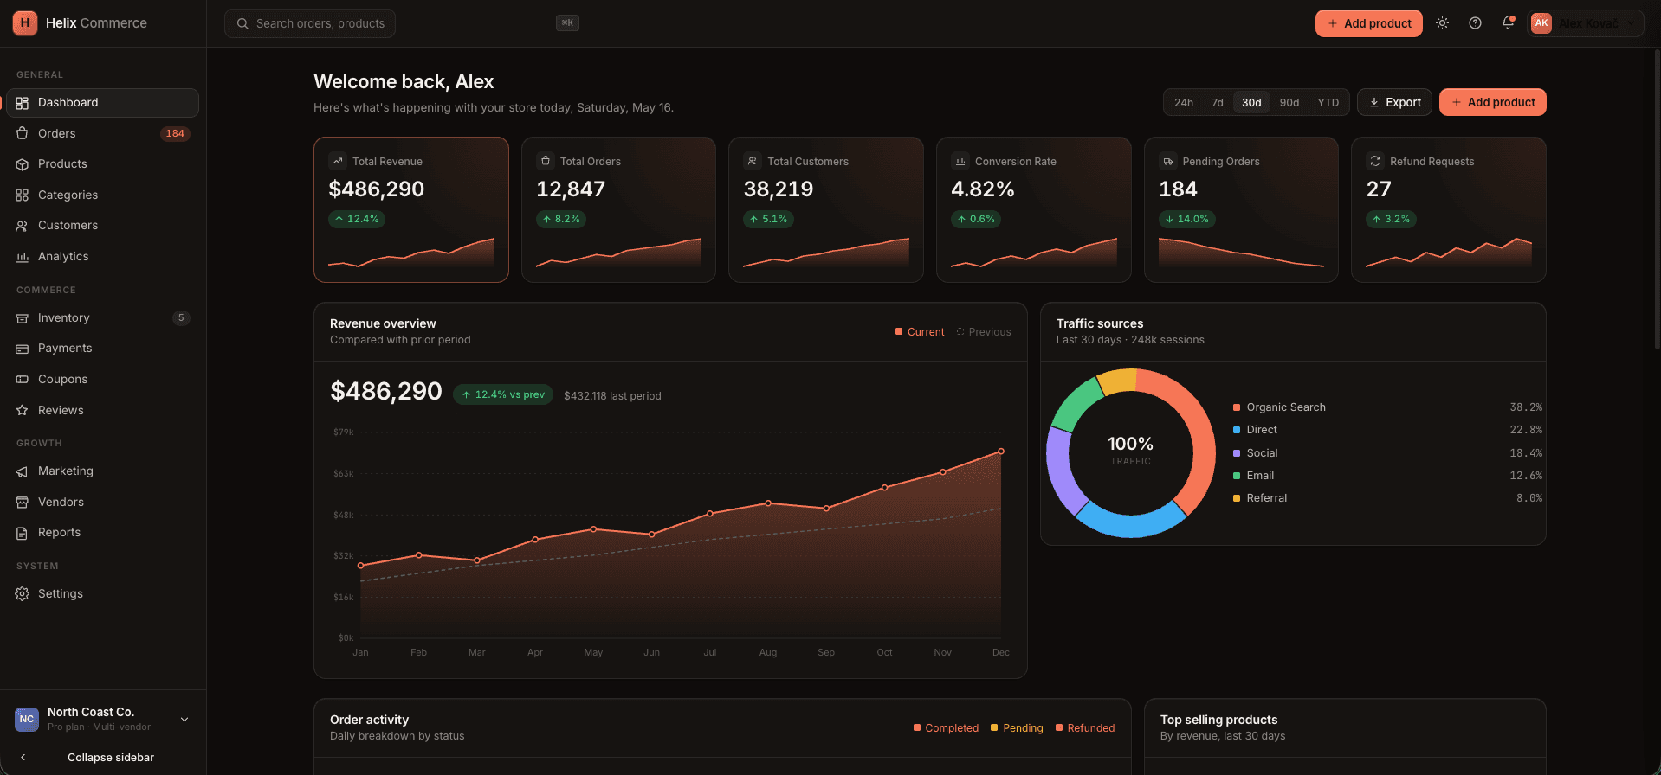
Task: Click the 12.4% vs prev badge
Action: click(x=503, y=394)
